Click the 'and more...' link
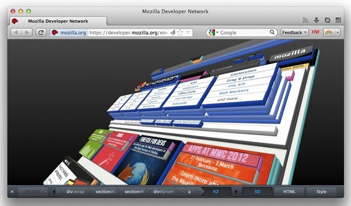The image size is (351, 206). tap(229, 99)
